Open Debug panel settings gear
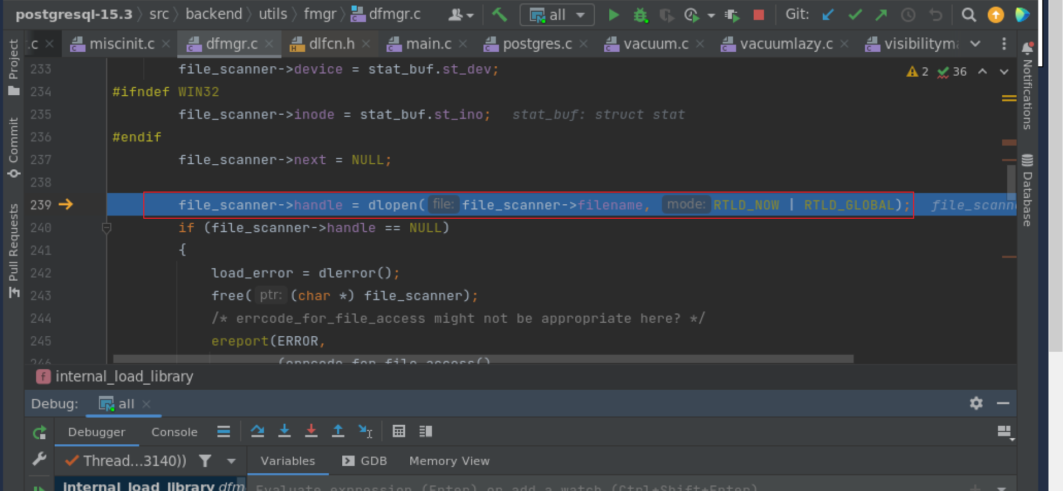Image resolution: width=1063 pixels, height=491 pixels. (x=976, y=403)
